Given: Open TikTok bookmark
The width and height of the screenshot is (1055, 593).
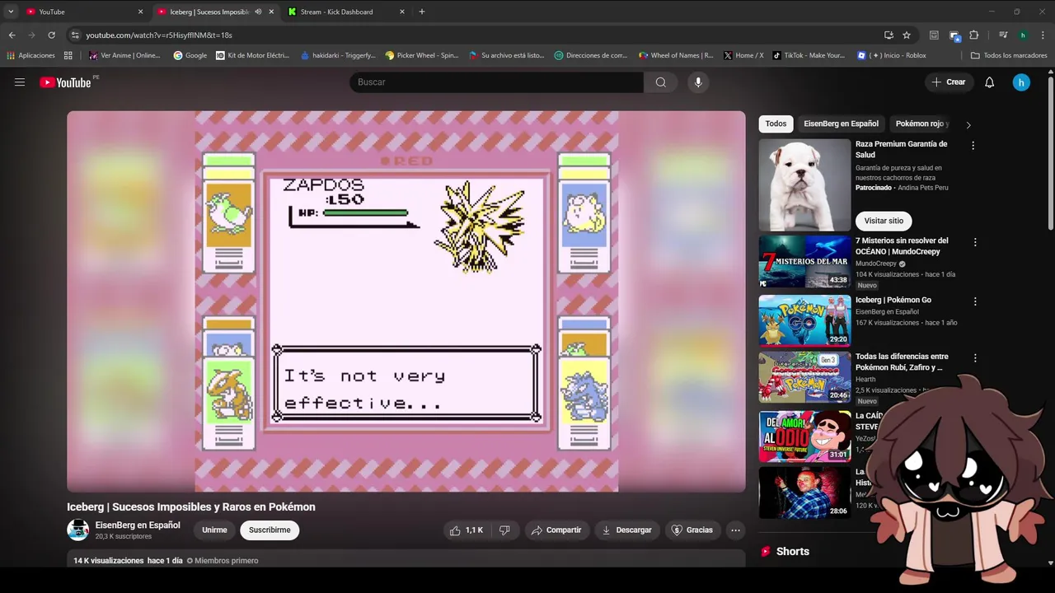Looking at the screenshot, I should point(809,55).
